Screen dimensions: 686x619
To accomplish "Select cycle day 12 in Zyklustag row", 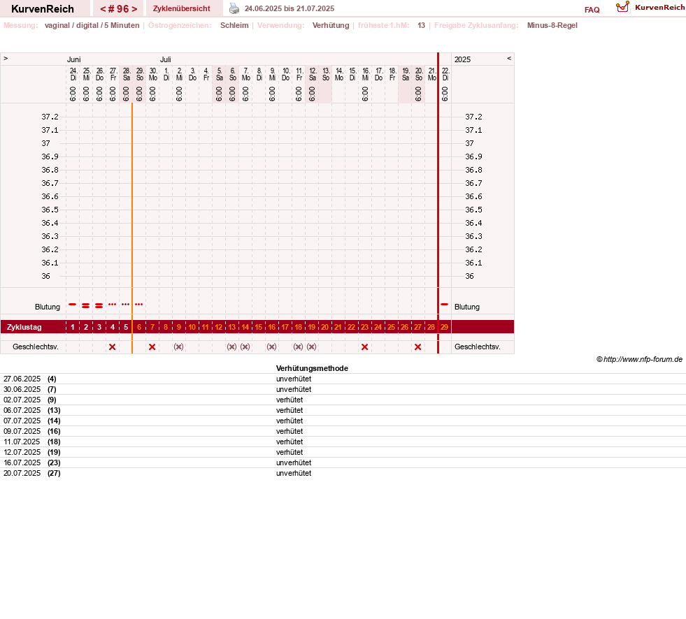I will point(218,327).
